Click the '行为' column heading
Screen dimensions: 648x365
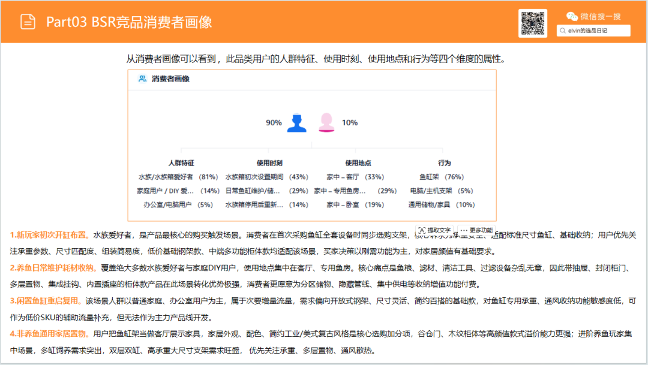pyautogui.click(x=444, y=163)
